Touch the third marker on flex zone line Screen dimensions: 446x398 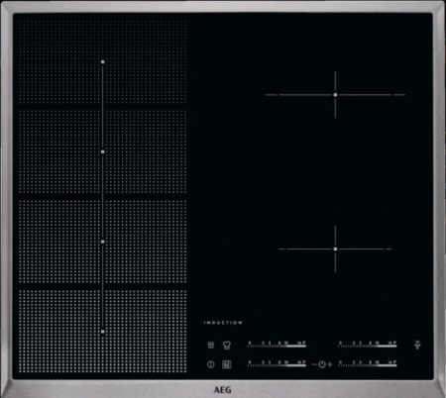(x=103, y=242)
